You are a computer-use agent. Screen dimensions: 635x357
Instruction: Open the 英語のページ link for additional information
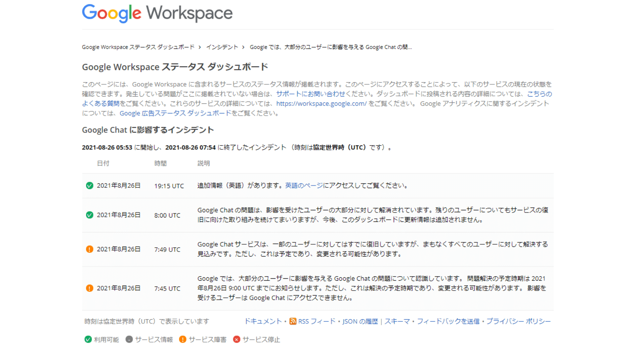click(303, 185)
